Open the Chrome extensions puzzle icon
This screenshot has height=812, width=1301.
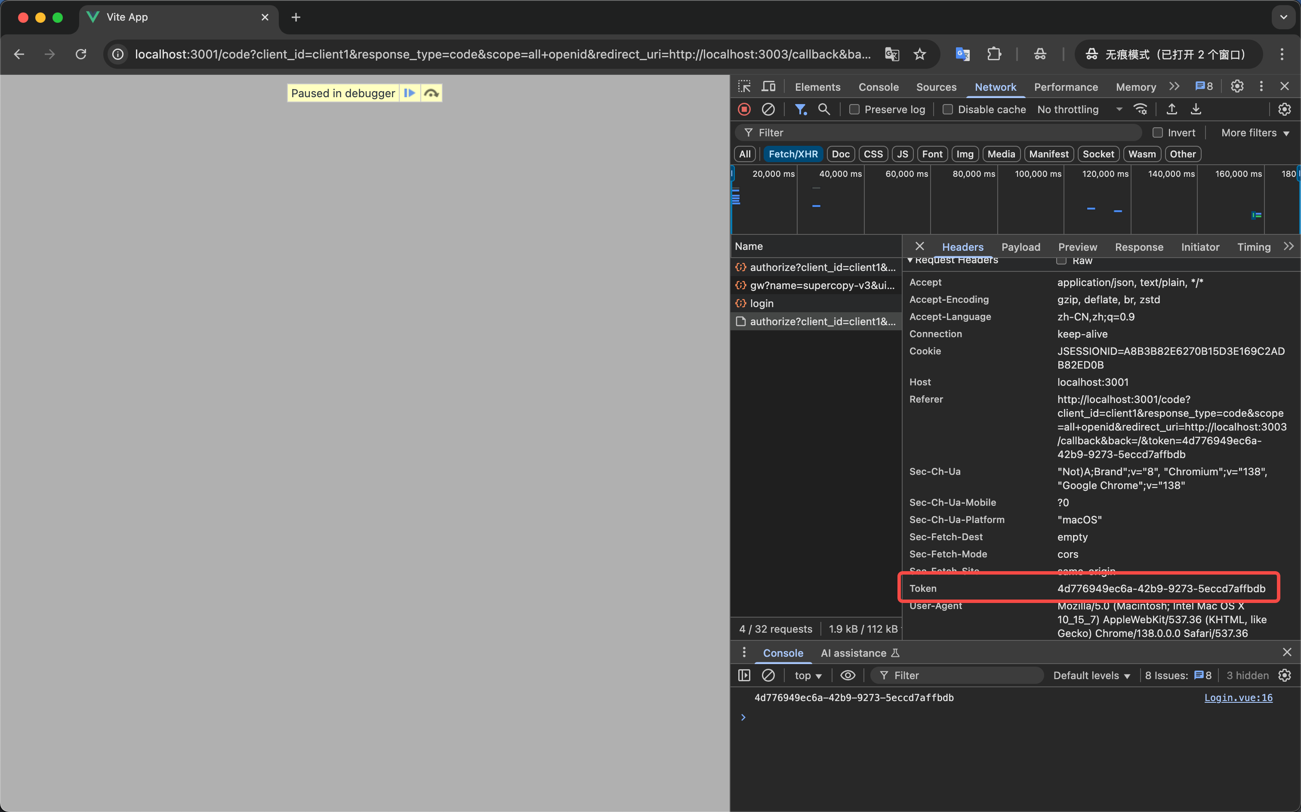[x=994, y=54]
